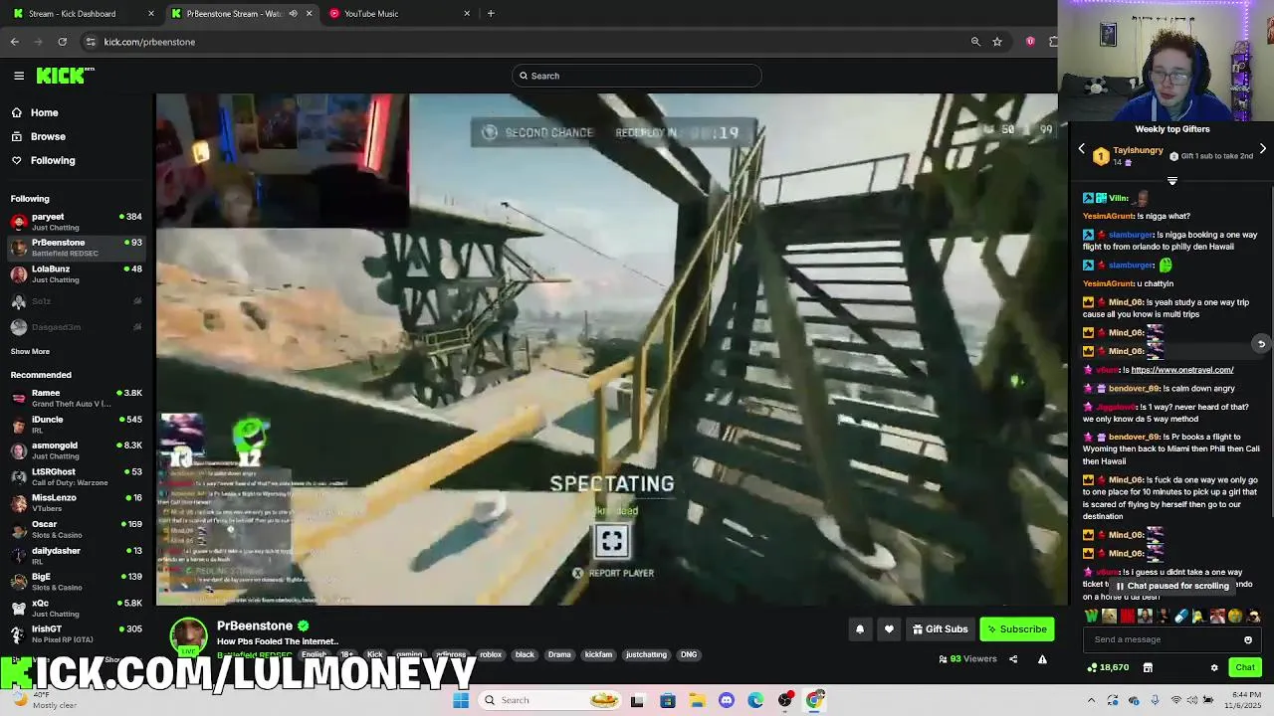Click the reply arrow beside Mind_06 message
Viewport: 1274px width, 716px height.
pyautogui.click(x=1261, y=344)
